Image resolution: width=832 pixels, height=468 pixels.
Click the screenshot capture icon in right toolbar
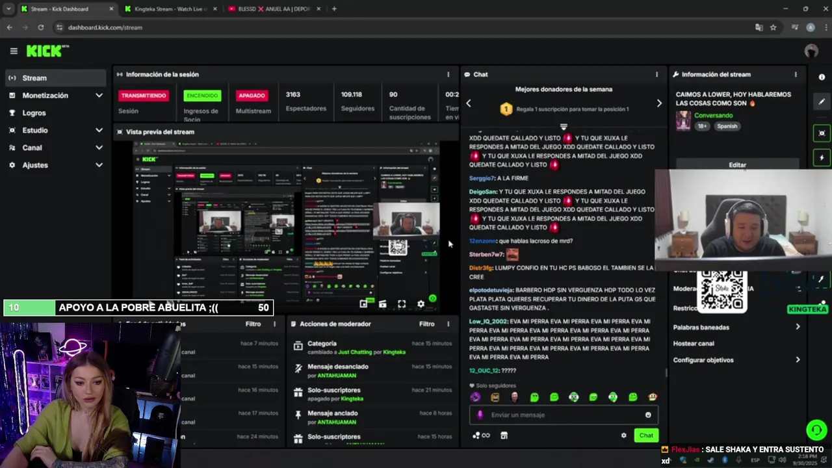tap(822, 133)
